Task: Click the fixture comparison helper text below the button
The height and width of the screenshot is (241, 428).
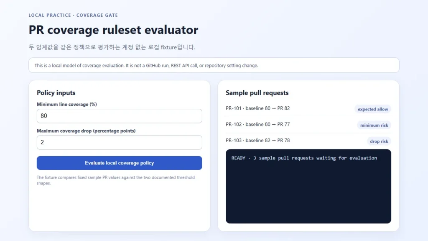Action: coord(116,180)
